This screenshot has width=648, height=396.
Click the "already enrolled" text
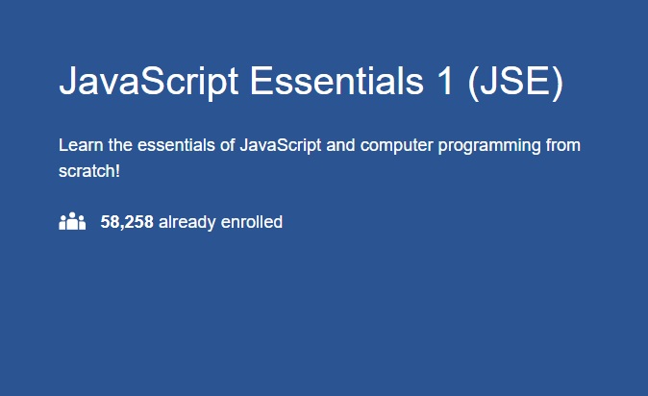[x=220, y=222]
